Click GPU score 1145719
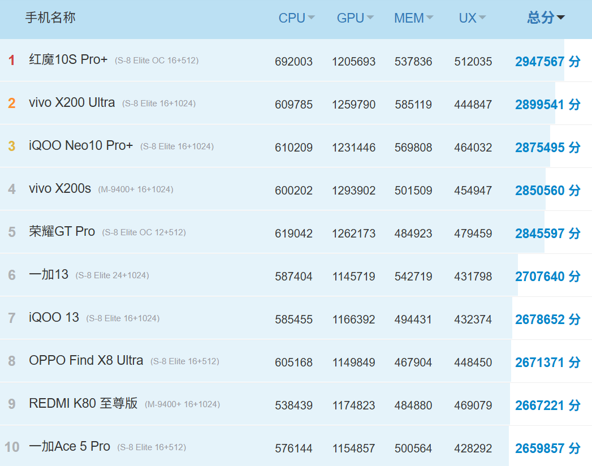 point(354,277)
